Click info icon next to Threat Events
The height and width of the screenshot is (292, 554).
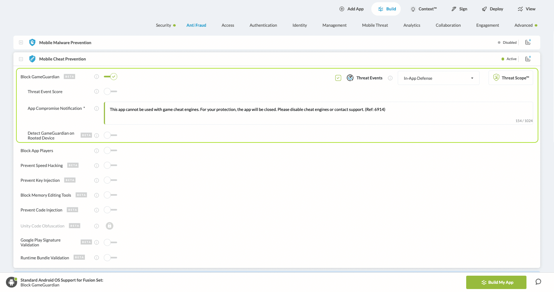pyautogui.click(x=390, y=78)
